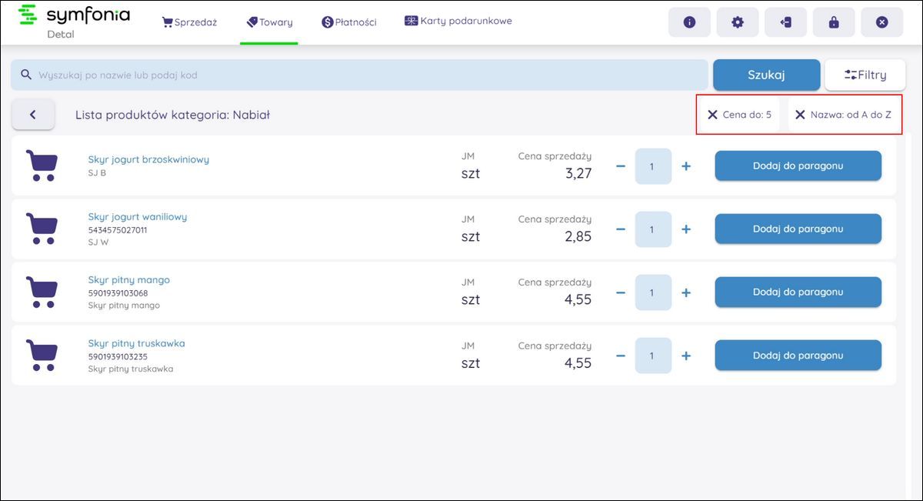Image resolution: width=923 pixels, height=501 pixels.
Task: Select the Towary tab
Action: point(269,22)
